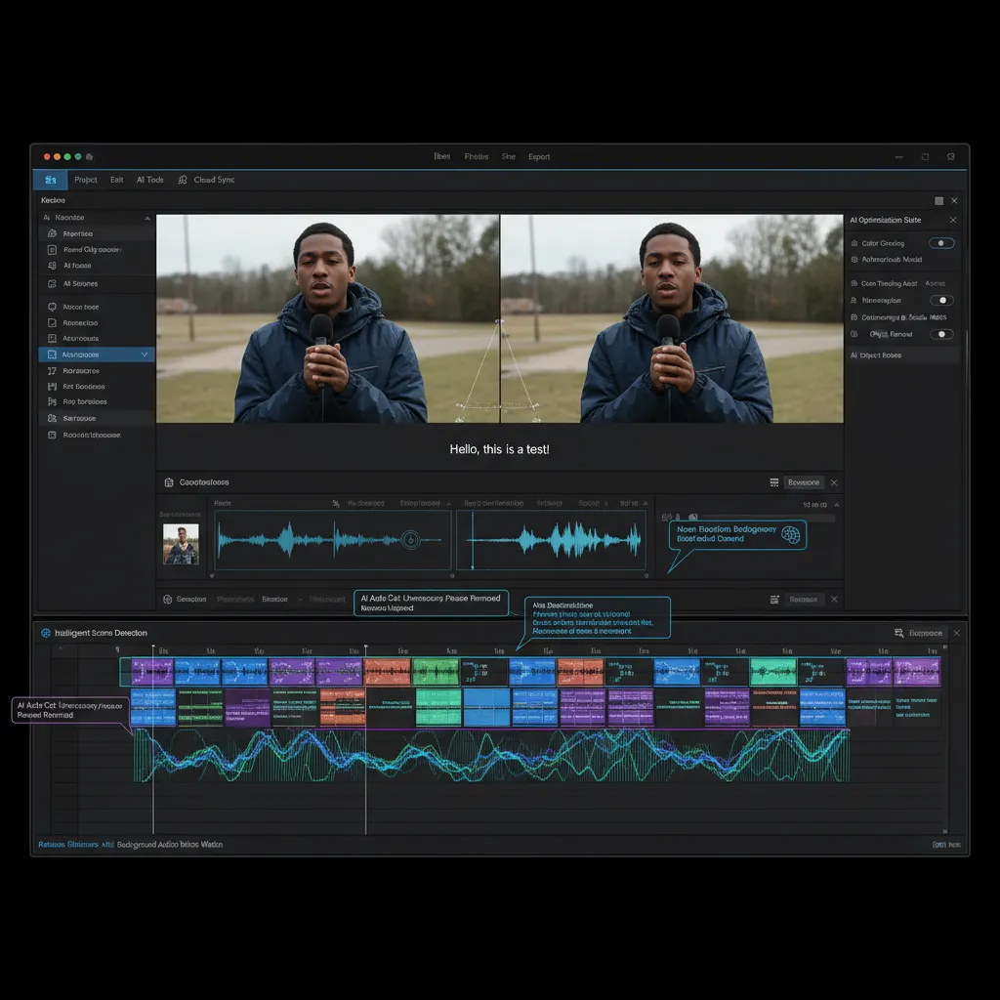The height and width of the screenshot is (1000, 1000).
Task: Click the Intelligent Scene Detection panel icon
Action: point(45,633)
